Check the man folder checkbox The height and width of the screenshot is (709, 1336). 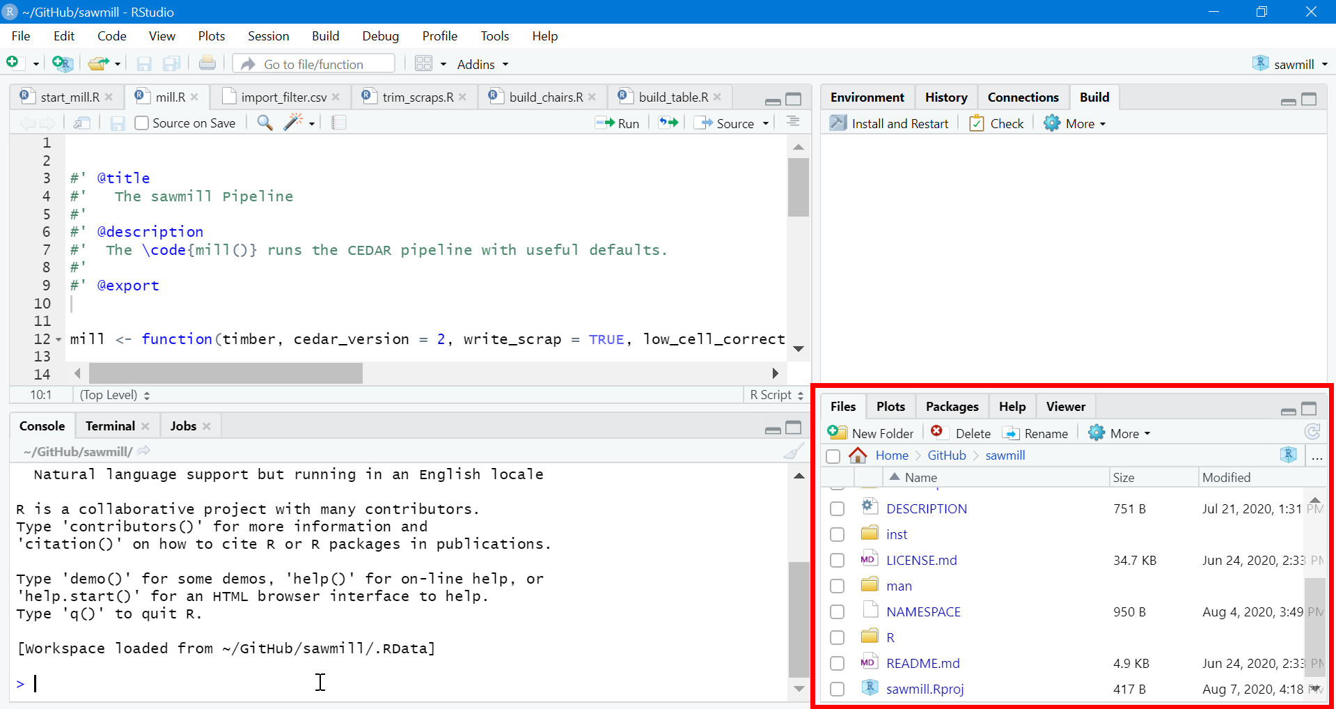coord(837,586)
